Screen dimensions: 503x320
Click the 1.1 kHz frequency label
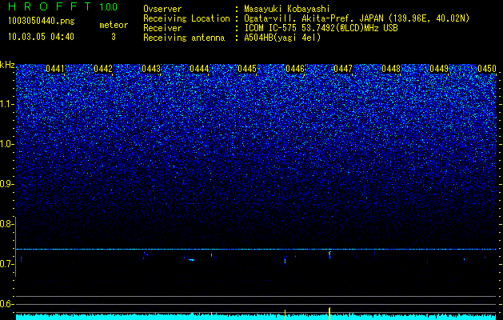pos(6,104)
